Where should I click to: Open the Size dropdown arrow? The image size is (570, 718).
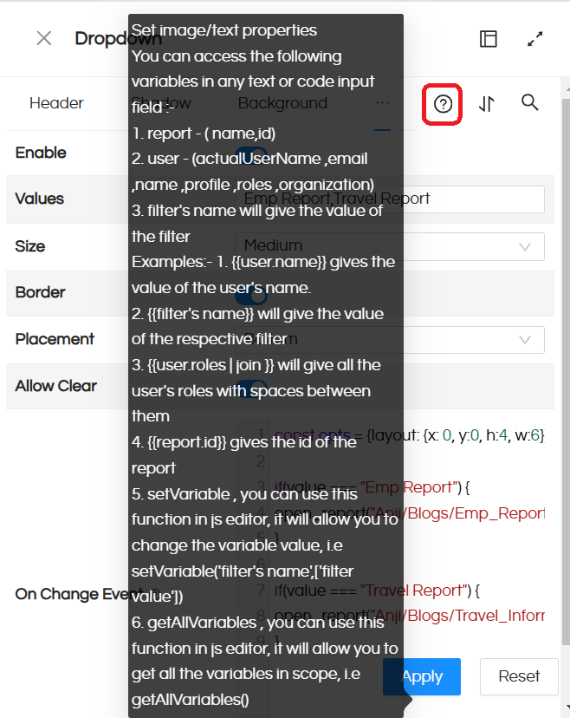(x=525, y=247)
